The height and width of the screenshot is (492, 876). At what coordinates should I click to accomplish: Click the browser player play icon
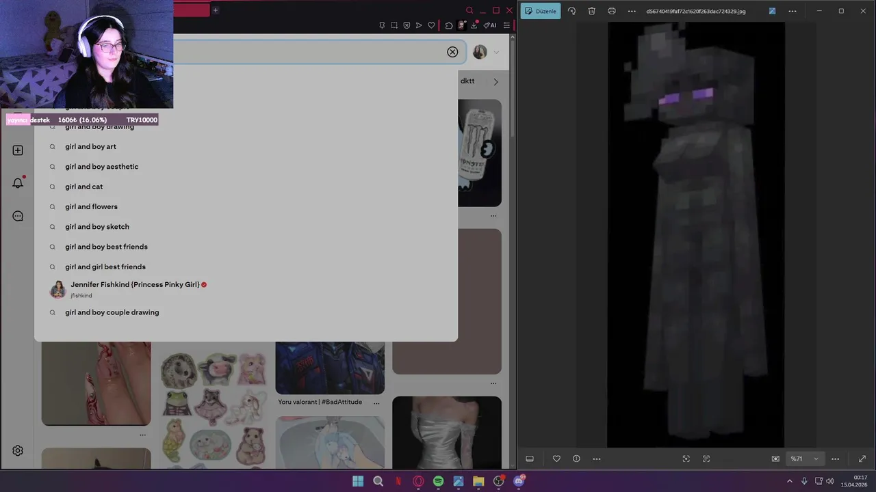419,25
